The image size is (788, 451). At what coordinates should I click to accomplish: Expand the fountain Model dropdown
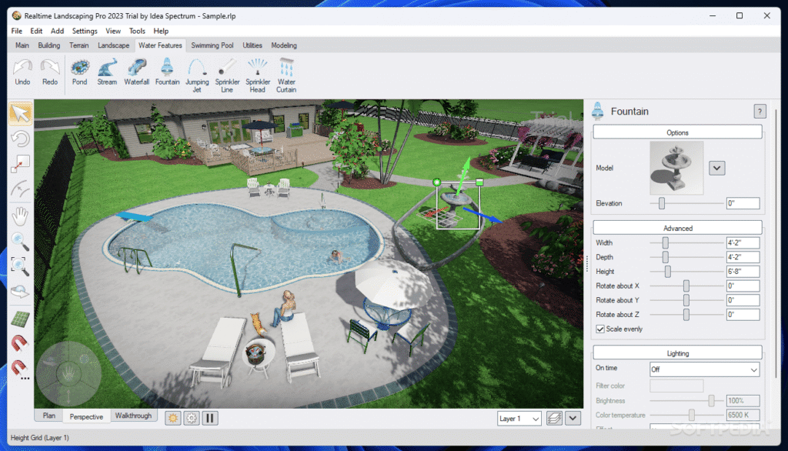point(716,168)
